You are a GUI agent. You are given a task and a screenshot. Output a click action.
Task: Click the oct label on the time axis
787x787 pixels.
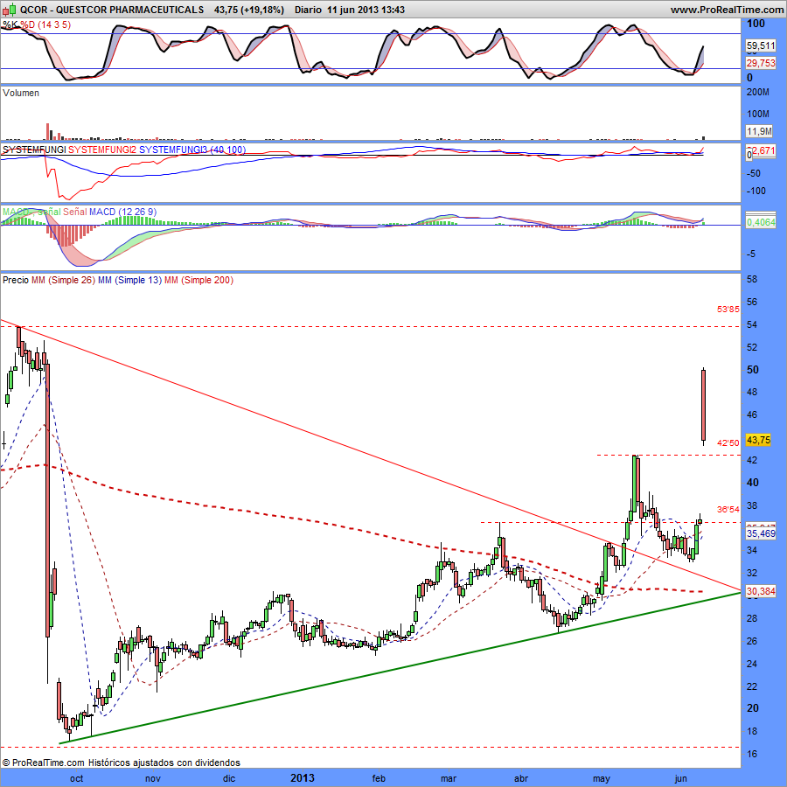click(x=76, y=778)
